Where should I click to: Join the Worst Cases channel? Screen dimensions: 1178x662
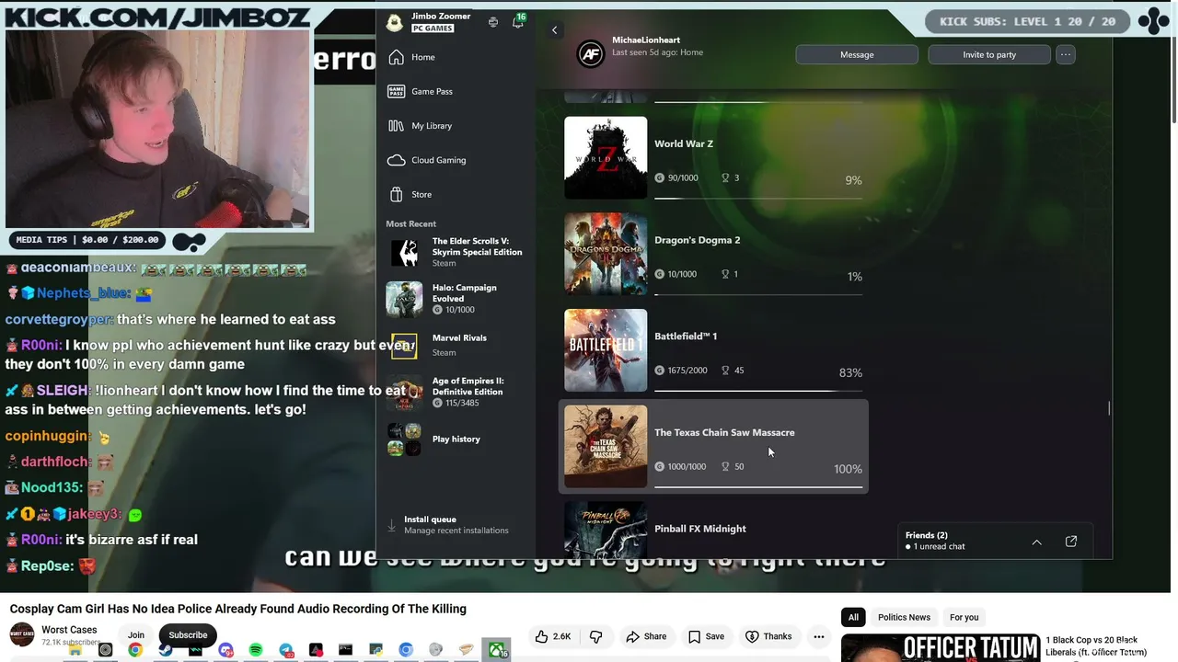pyautogui.click(x=136, y=635)
